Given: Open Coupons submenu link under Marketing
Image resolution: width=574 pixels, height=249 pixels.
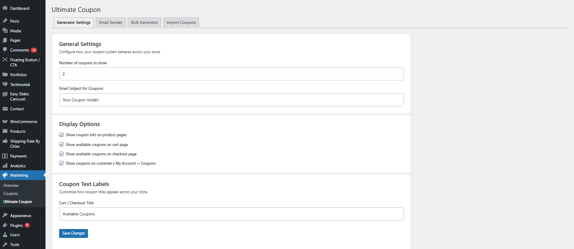Looking at the screenshot, I should pyautogui.click(x=11, y=194).
